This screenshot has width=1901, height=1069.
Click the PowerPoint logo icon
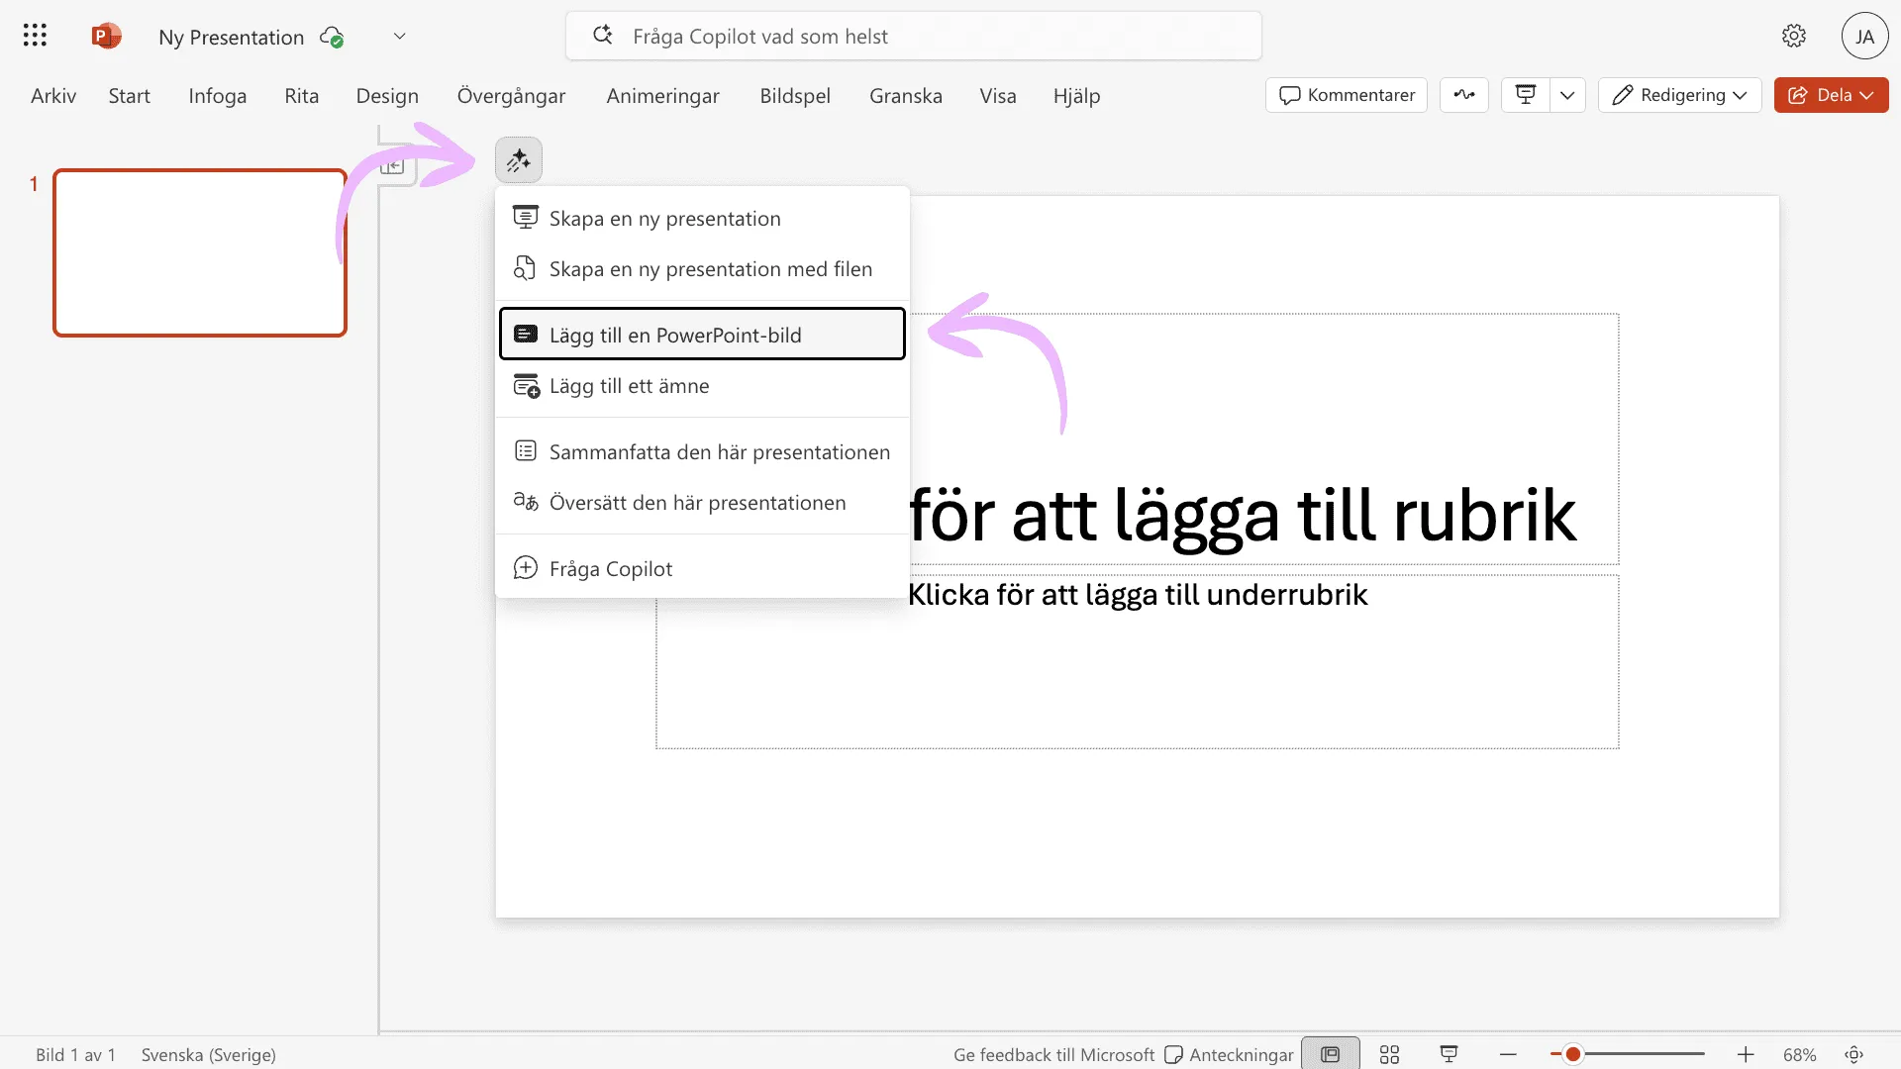106,36
